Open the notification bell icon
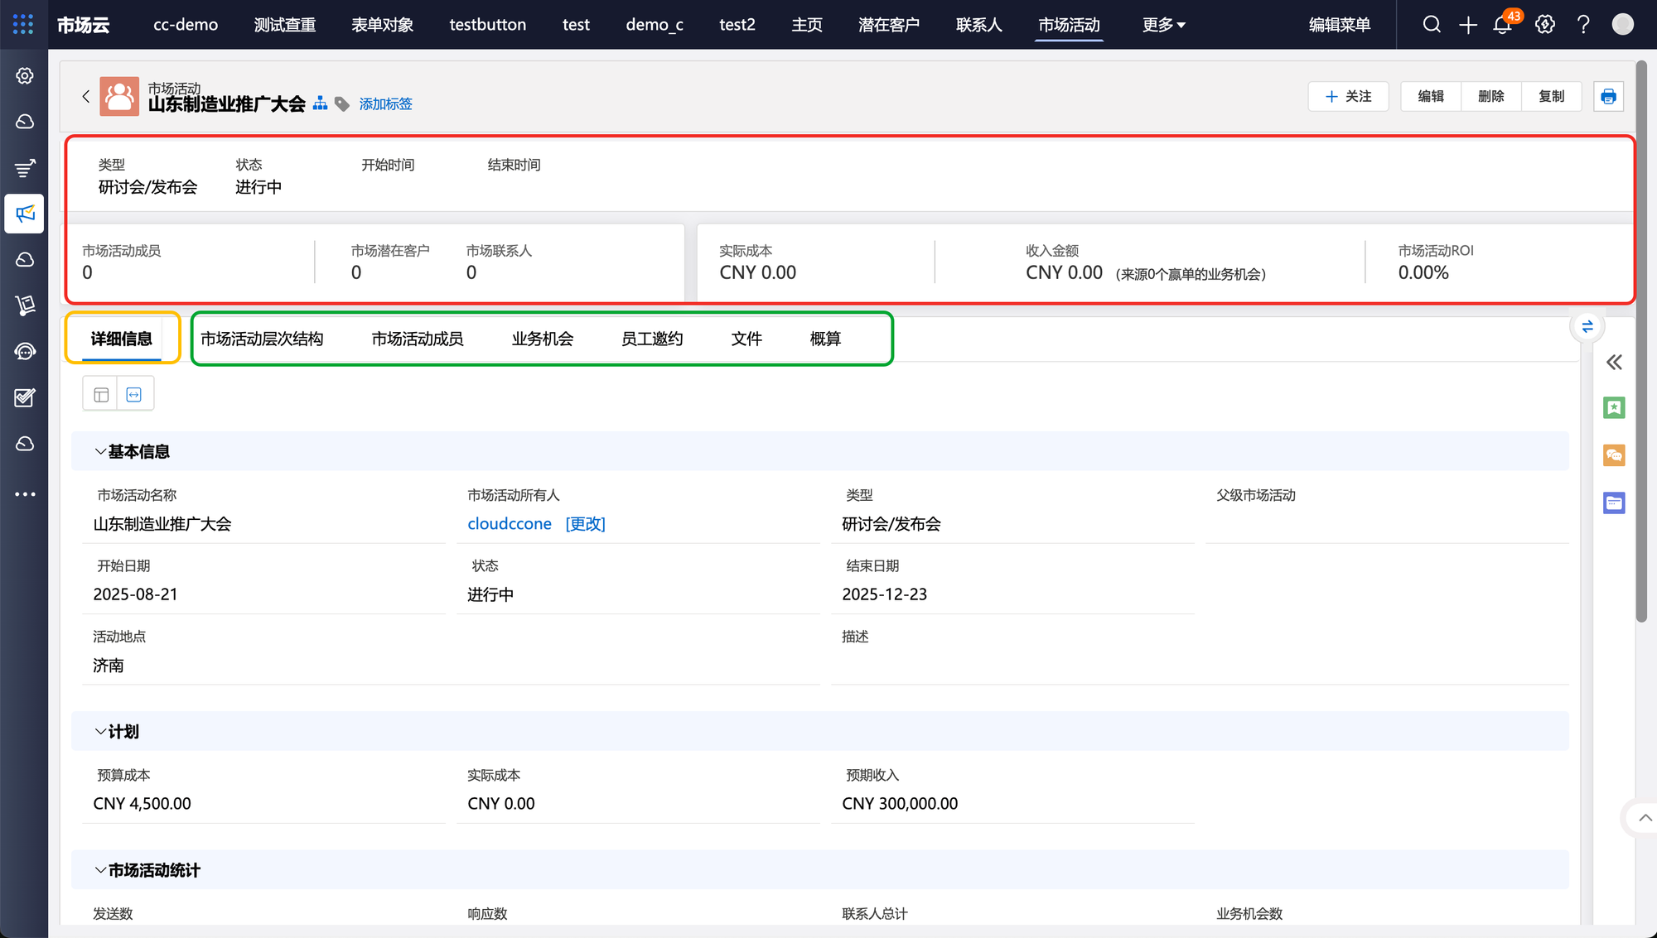Image resolution: width=1657 pixels, height=938 pixels. [1502, 25]
